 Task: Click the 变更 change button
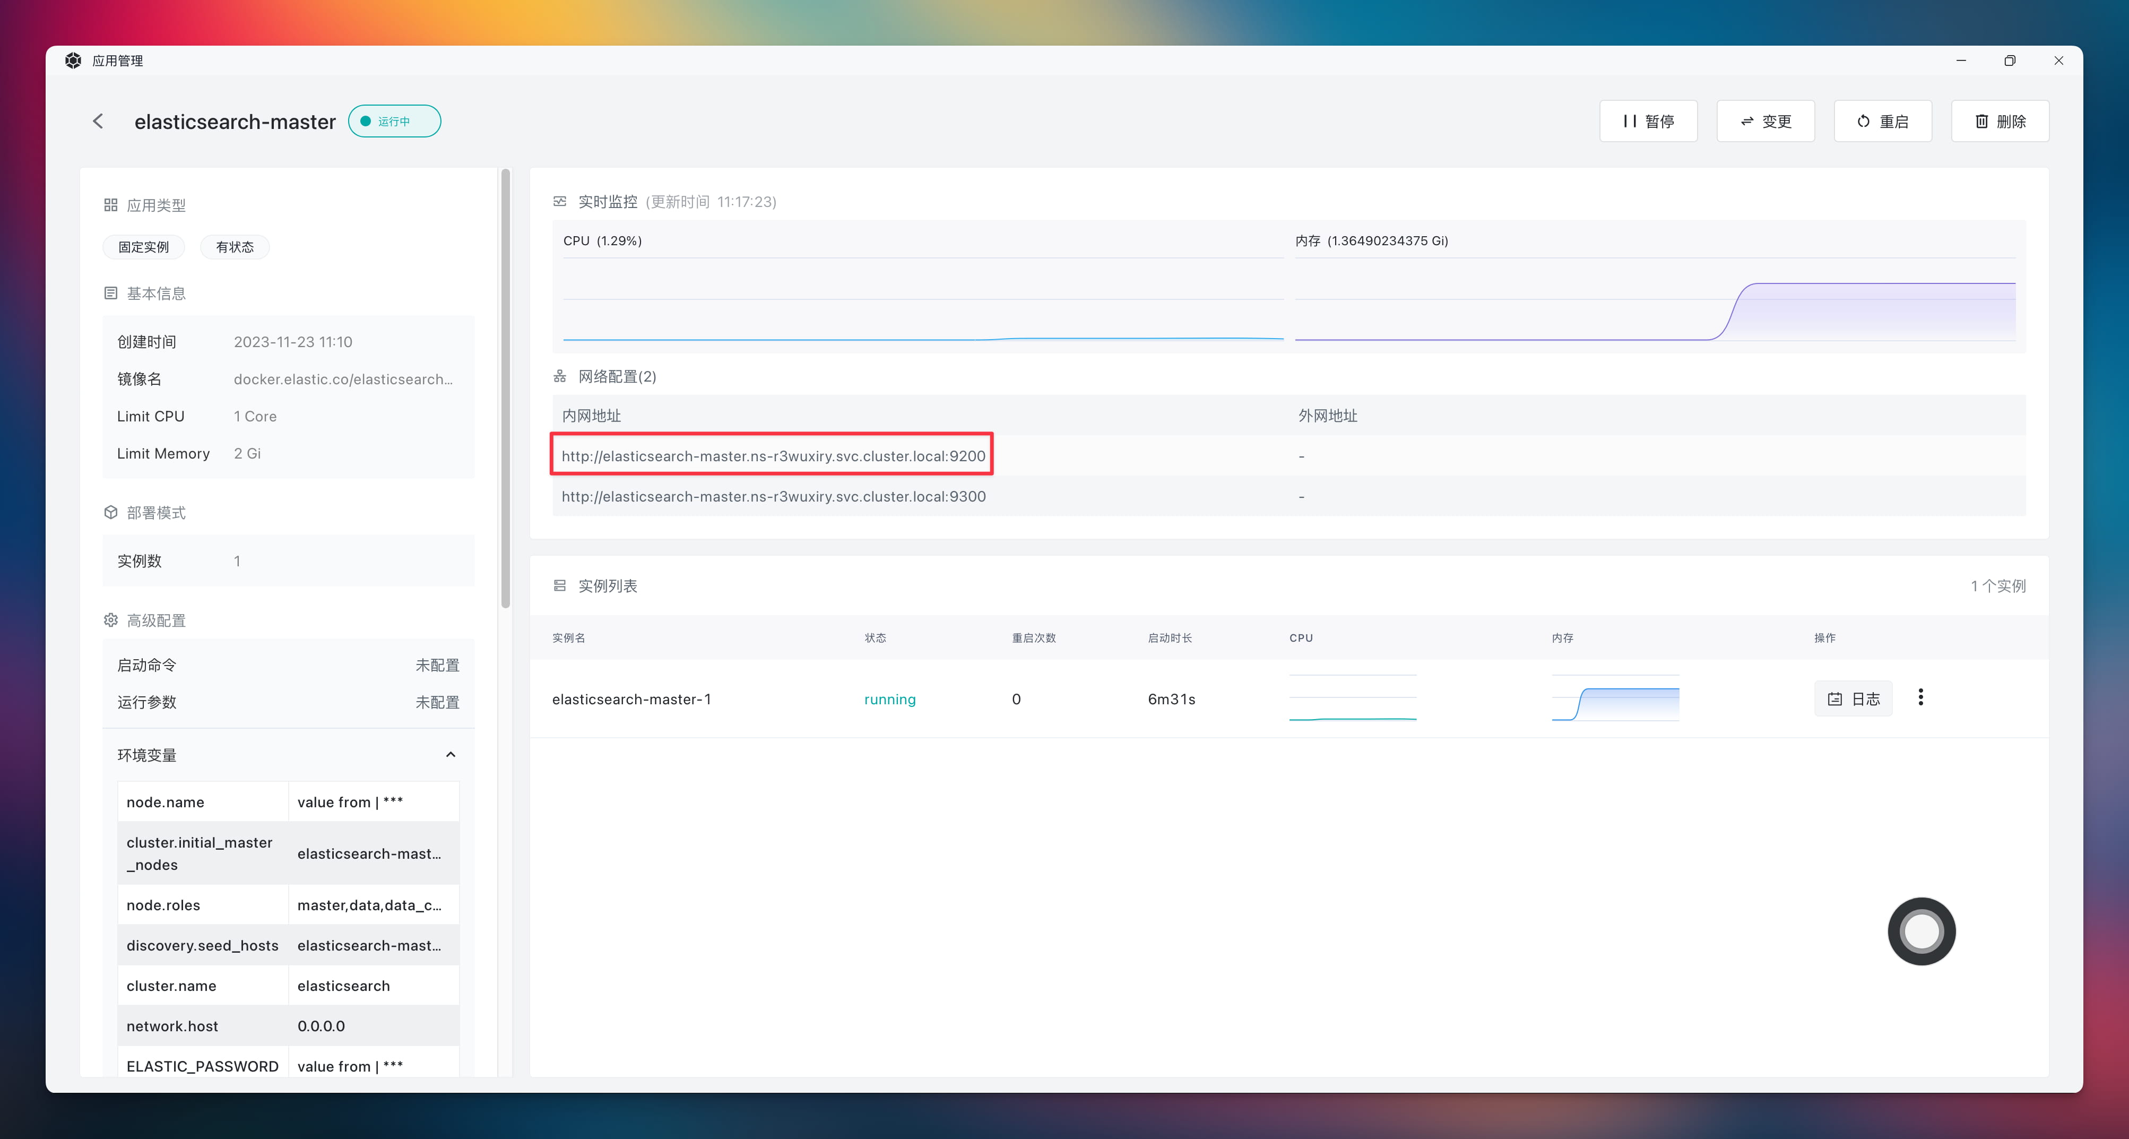point(1765,122)
